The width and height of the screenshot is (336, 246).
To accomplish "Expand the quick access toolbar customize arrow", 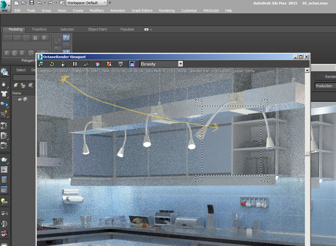I will 110,3.
